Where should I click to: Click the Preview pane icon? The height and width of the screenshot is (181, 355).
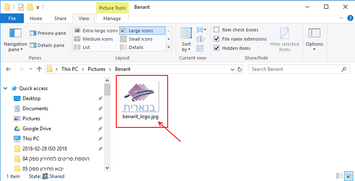click(x=33, y=33)
